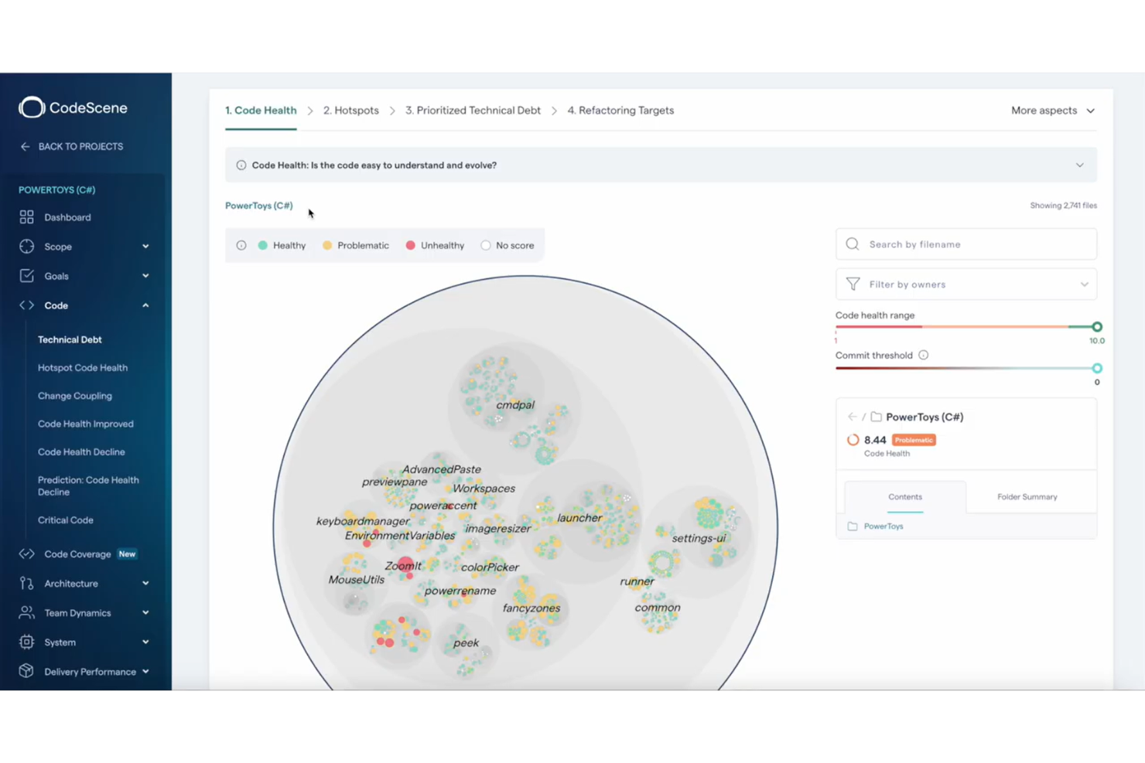This screenshot has width=1145, height=763.
Task: Expand the Code Health info banner chevron
Action: pyautogui.click(x=1080, y=165)
